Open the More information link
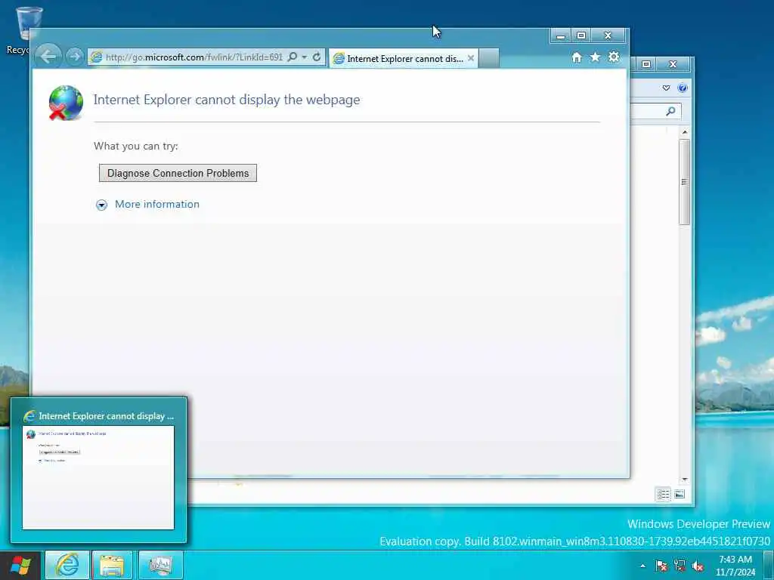Viewport: 774px width, 580px height. pyautogui.click(x=157, y=204)
